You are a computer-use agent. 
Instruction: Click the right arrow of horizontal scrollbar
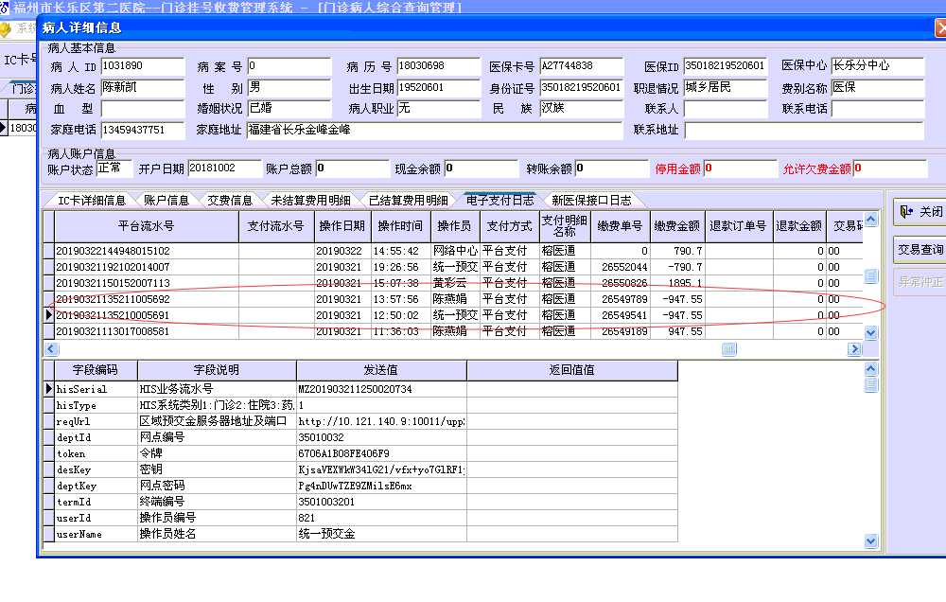click(854, 349)
